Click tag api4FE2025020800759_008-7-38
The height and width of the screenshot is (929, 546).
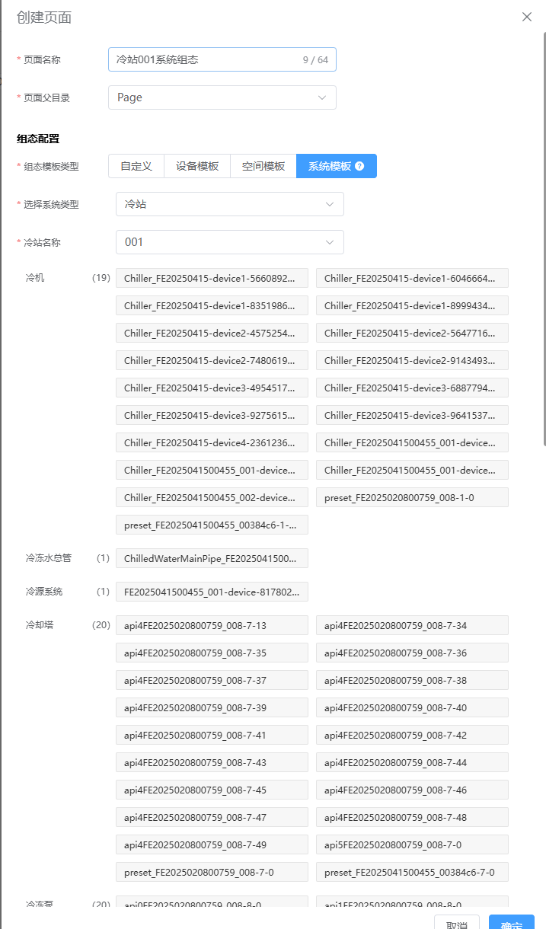click(x=412, y=680)
